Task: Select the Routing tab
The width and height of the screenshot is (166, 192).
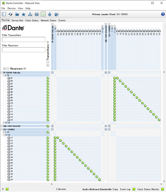Action: click(x=5, y=20)
